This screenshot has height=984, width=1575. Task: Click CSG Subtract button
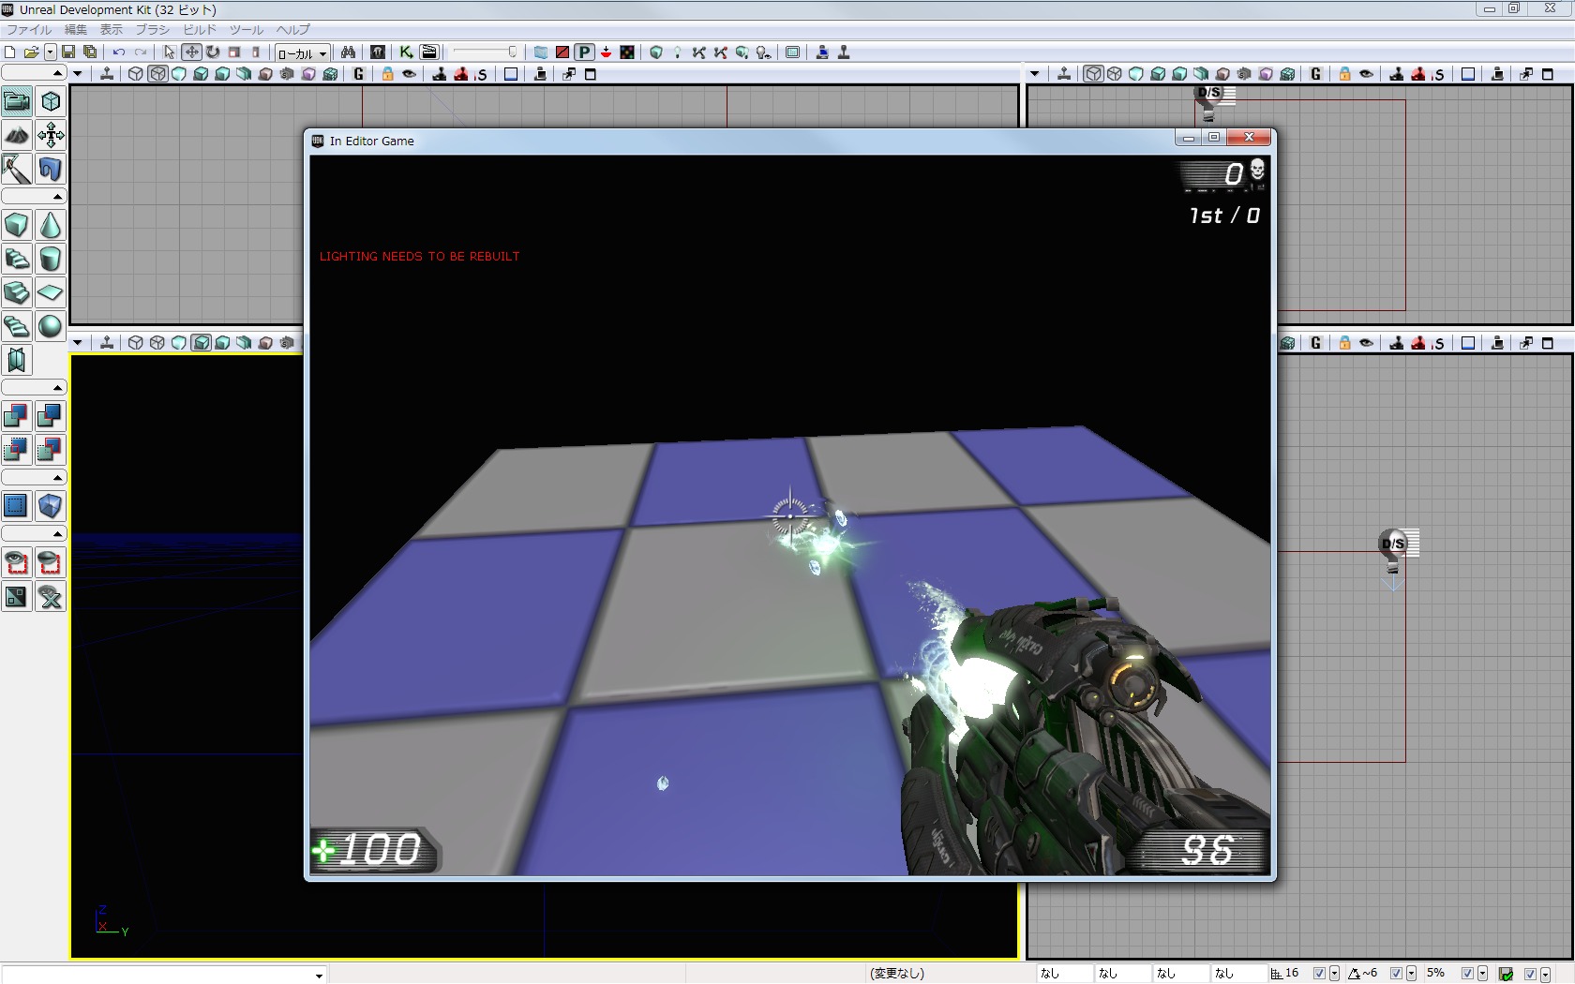(x=51, y=416)
